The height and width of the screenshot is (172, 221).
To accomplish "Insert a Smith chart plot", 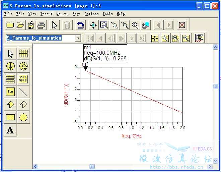I will [23, 66].
